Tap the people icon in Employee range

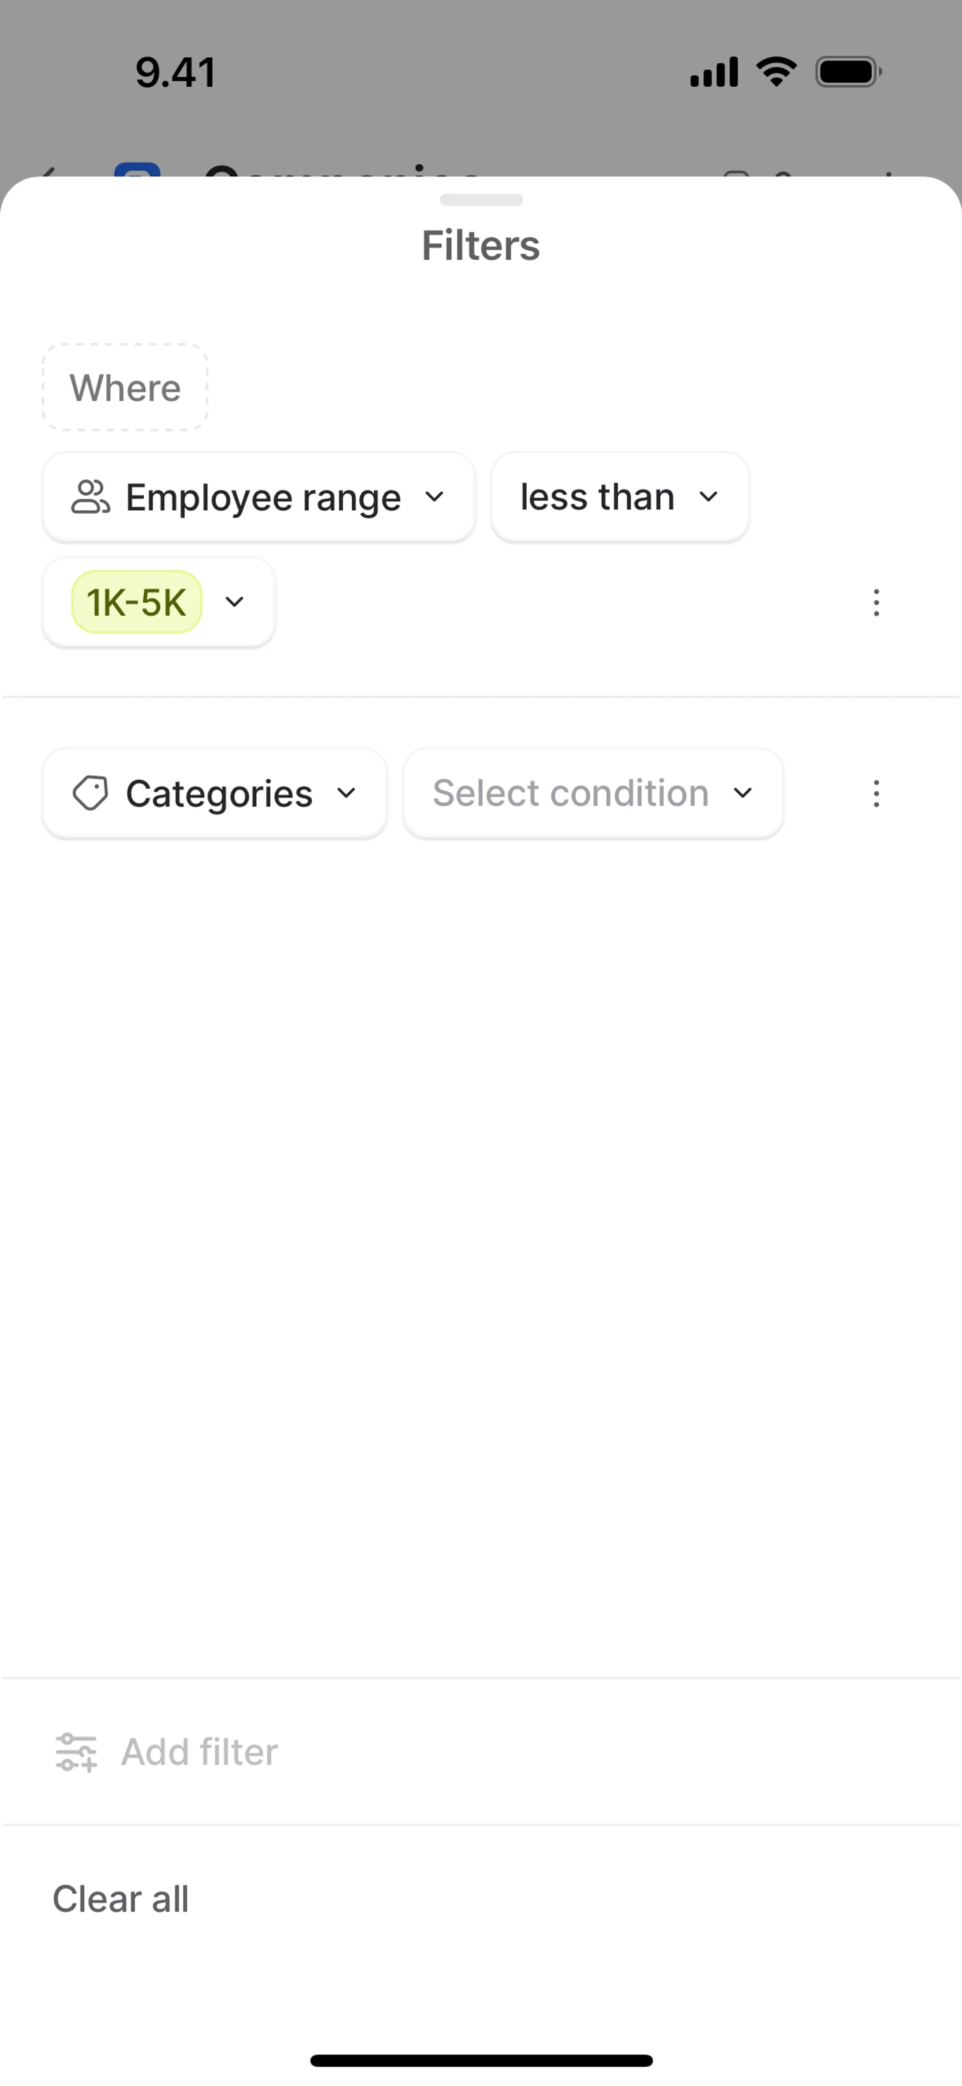(90, 497)
